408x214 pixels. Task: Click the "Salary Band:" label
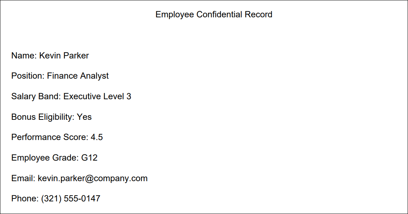(x=36, y=96)
